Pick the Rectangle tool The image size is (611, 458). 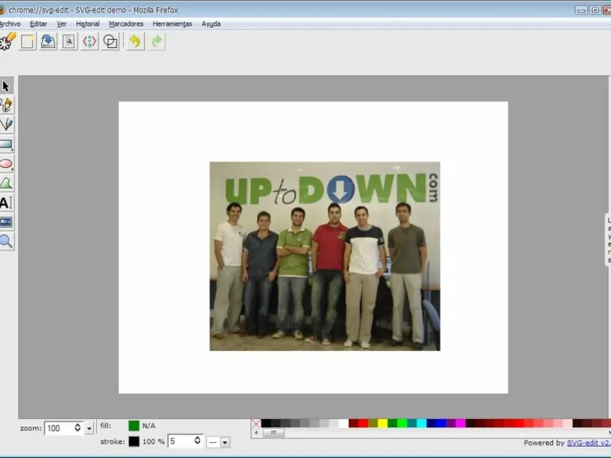6,144
